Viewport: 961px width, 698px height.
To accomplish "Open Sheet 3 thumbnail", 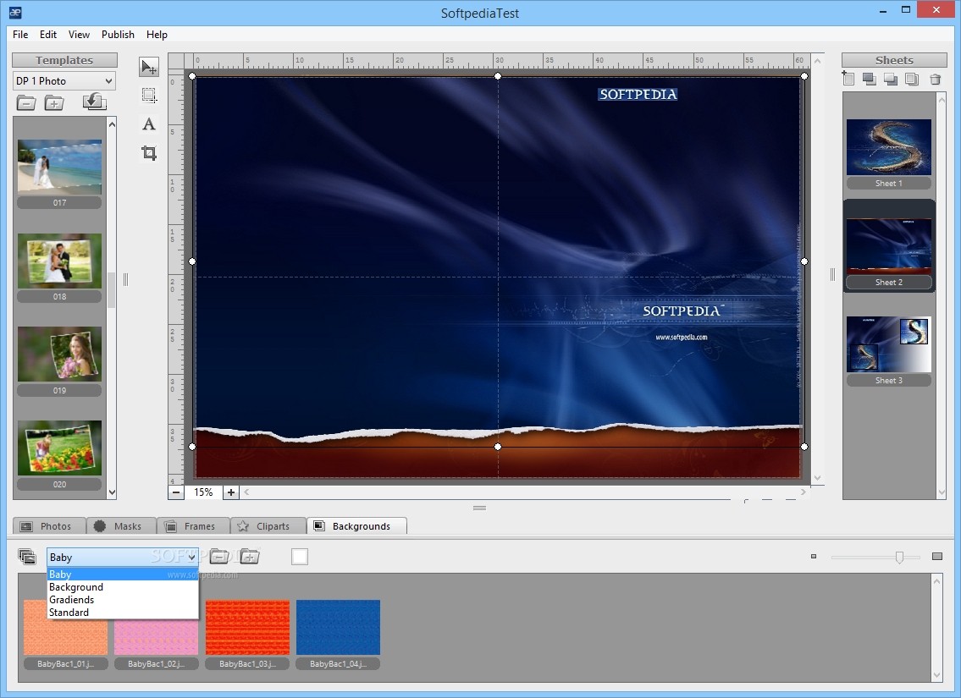I will tap(889, 344).
